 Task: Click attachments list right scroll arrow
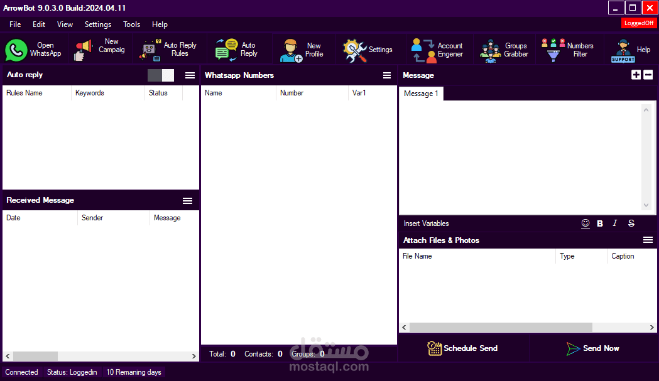pyautogui.click(x=652, y=327)
